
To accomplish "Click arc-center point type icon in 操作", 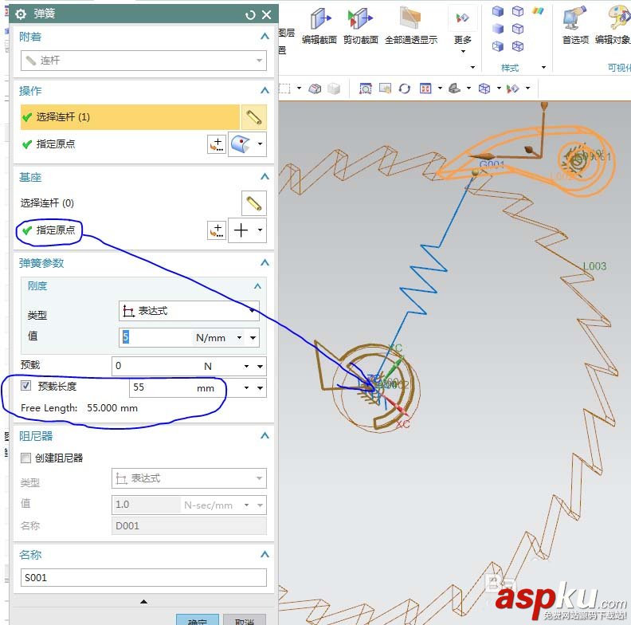I will coord(241,144).
